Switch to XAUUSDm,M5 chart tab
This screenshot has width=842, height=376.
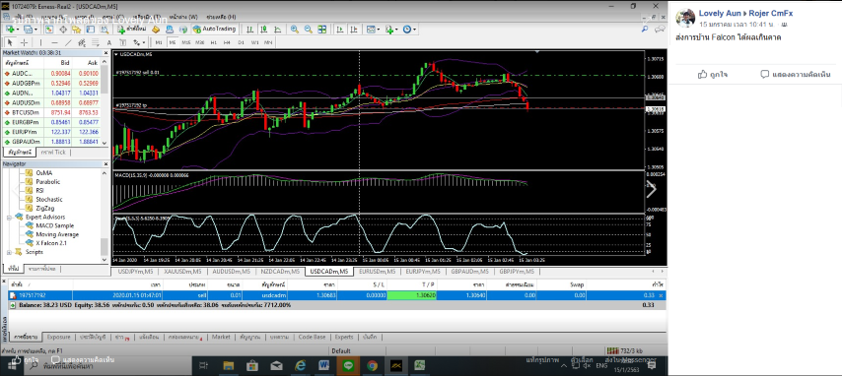coord(183,272)
